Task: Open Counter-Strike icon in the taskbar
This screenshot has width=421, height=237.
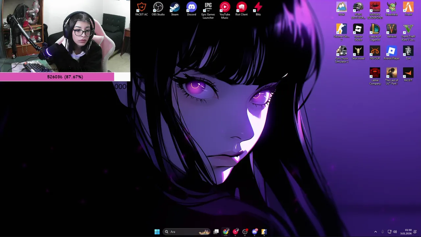Action: tap(264, 232)
